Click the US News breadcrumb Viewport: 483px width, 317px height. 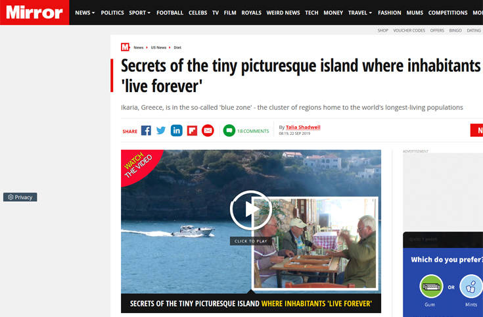point(158,47)
